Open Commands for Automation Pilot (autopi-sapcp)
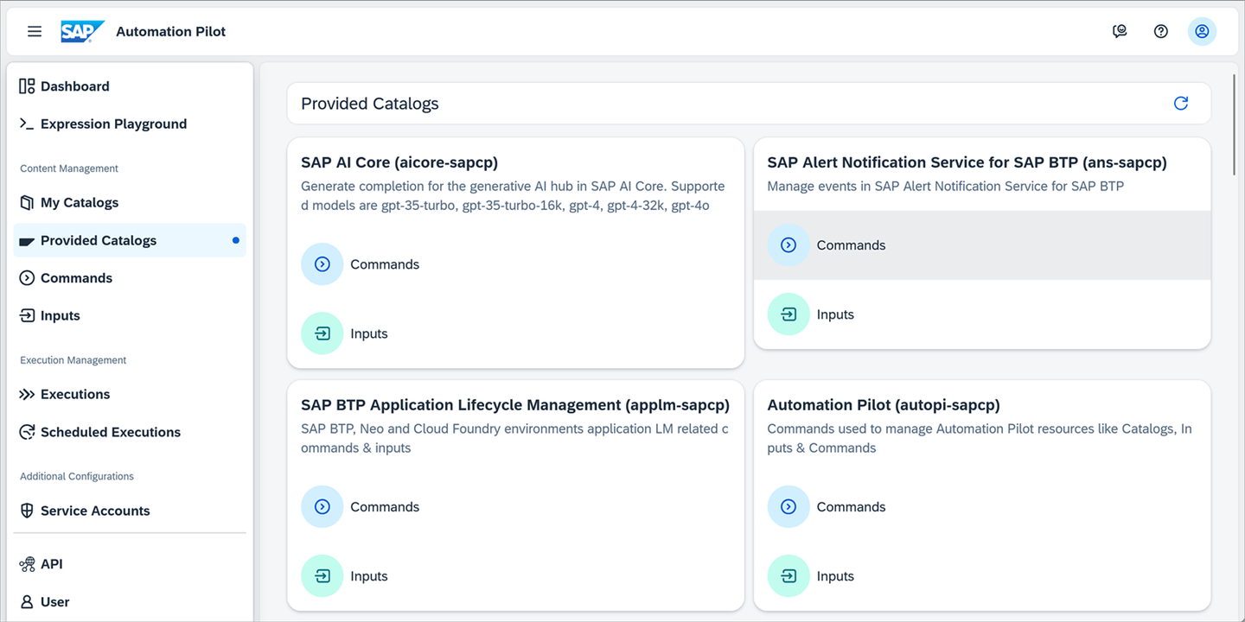The image size is (1245, 622). click(982, 507)
